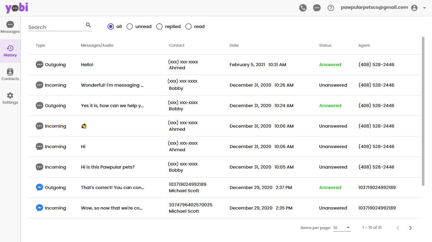The image size is (432, 242).
Task: Click SMS icon in "Yes it is, how can we help" row
Action: (x=40, y=106)
